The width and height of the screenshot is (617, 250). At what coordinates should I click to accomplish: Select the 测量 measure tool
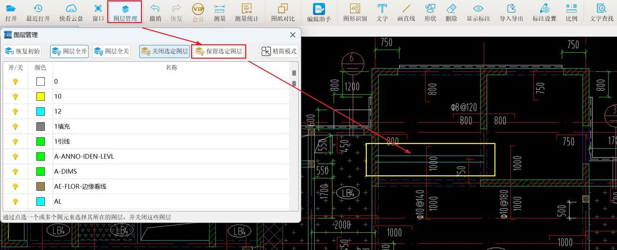(x=220, y=13)
